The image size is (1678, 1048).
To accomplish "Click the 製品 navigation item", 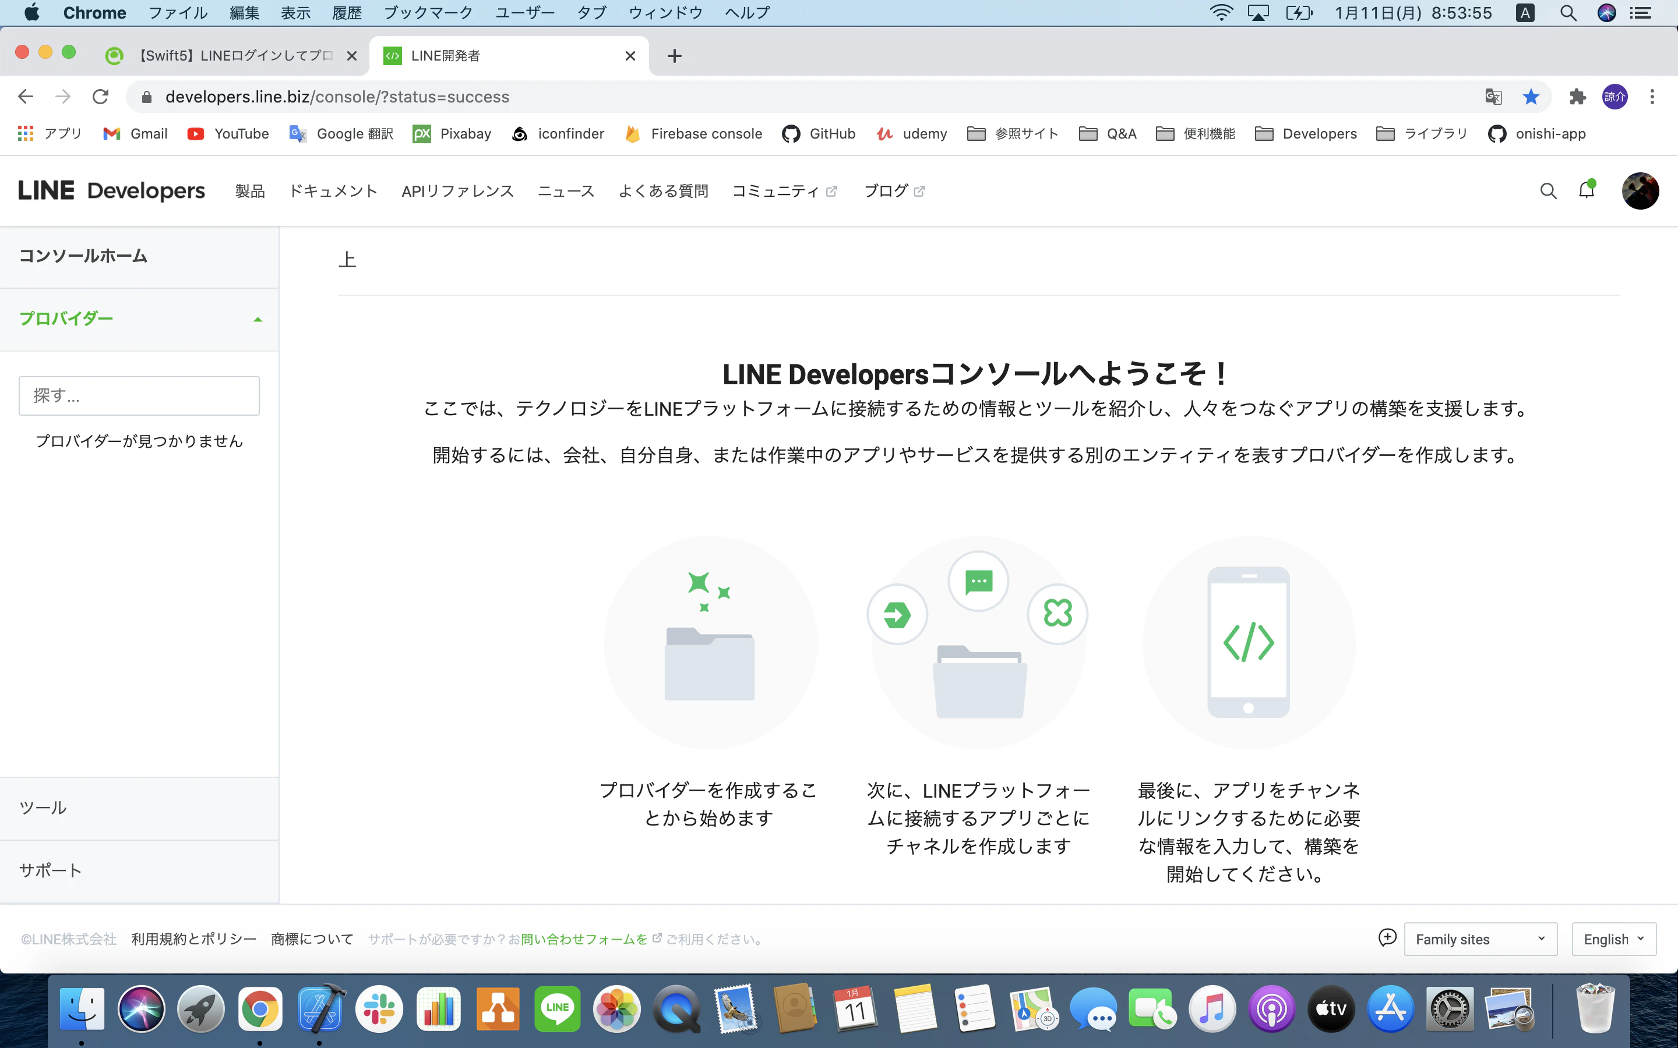I will click(251, 190).
